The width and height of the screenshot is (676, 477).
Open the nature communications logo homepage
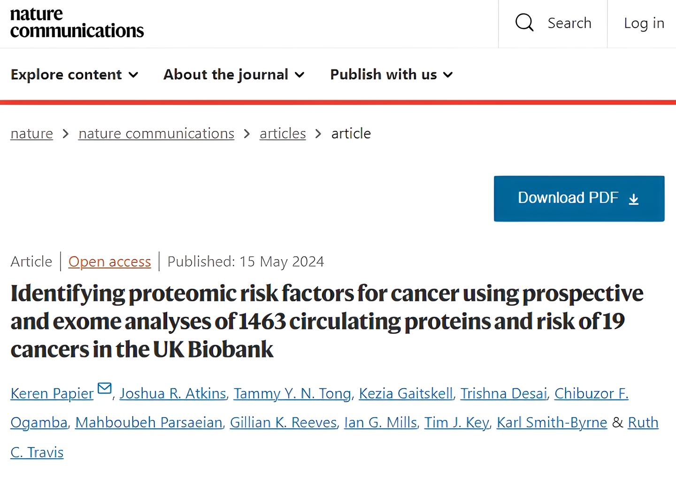(77, 23)
